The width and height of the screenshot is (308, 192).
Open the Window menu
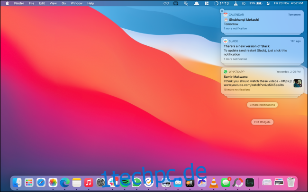coord(77,3)
